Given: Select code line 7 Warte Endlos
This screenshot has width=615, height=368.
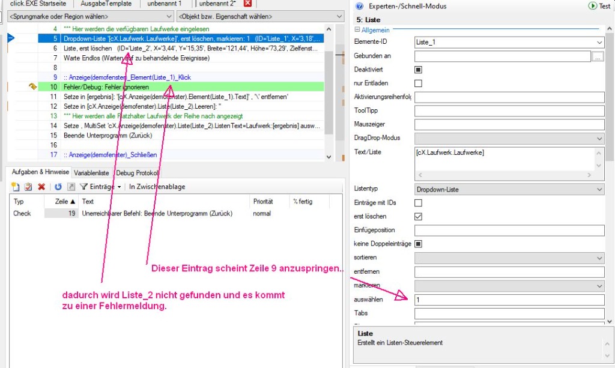Looking at the screenshot, I should (181, 58).
